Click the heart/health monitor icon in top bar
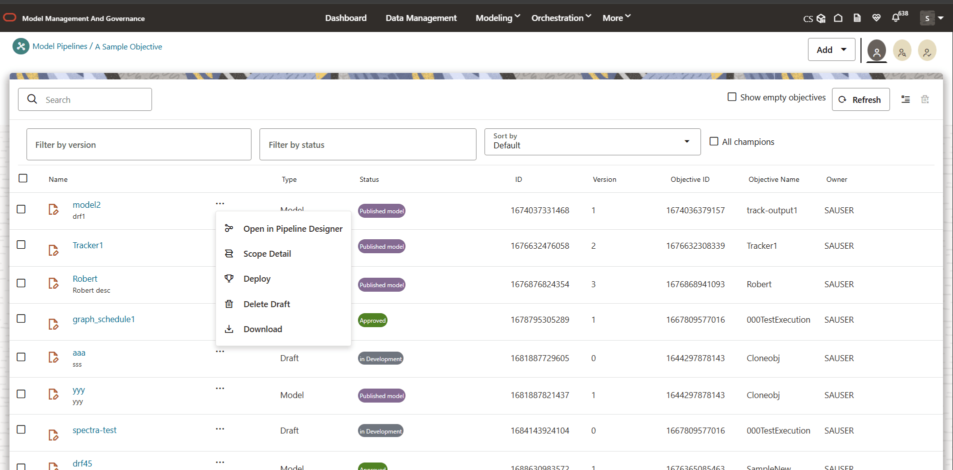This screenshot has height=470, width=953. pyautogui.click(x=876, y=18)
